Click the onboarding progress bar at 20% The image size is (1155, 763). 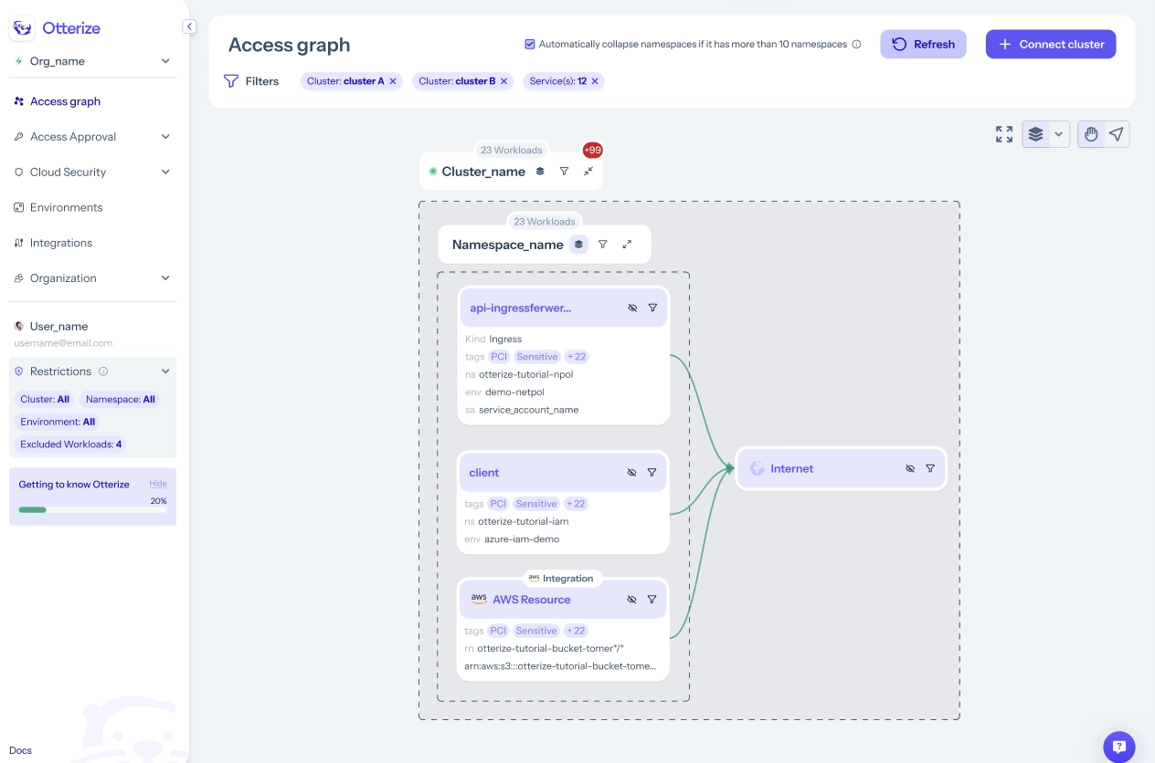pyautogui.click(x=92, y=509)
